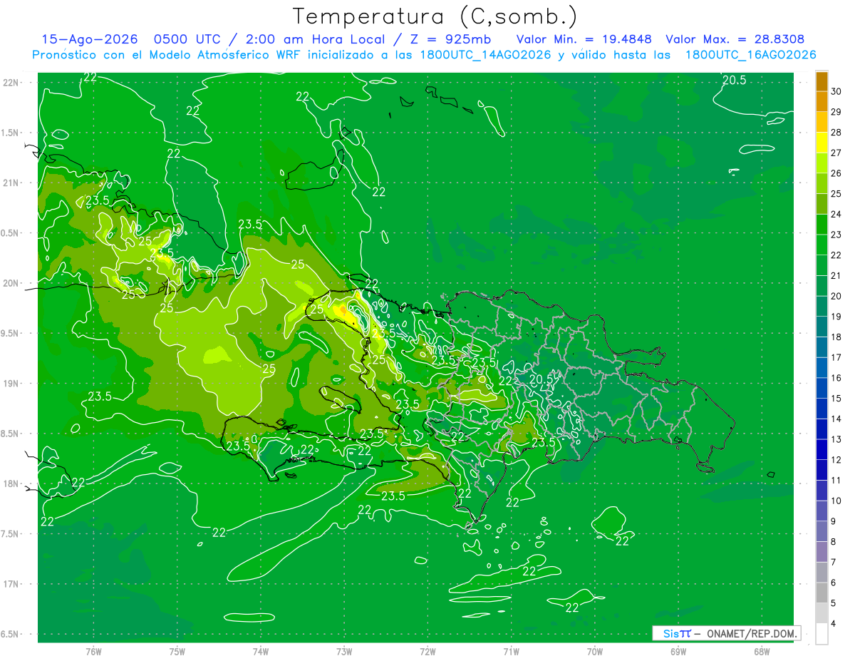Click the '20.5' contour label over central Dominican Republic
Screen dimensions: 855x661
tap(541, 379)
